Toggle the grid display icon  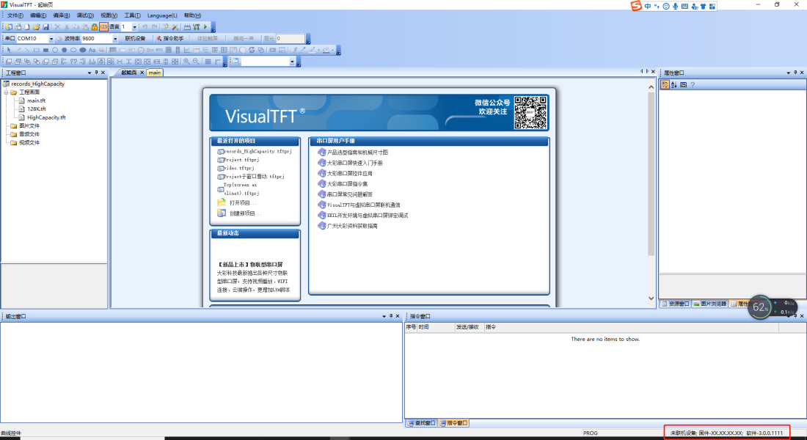(x=208, y=62)
